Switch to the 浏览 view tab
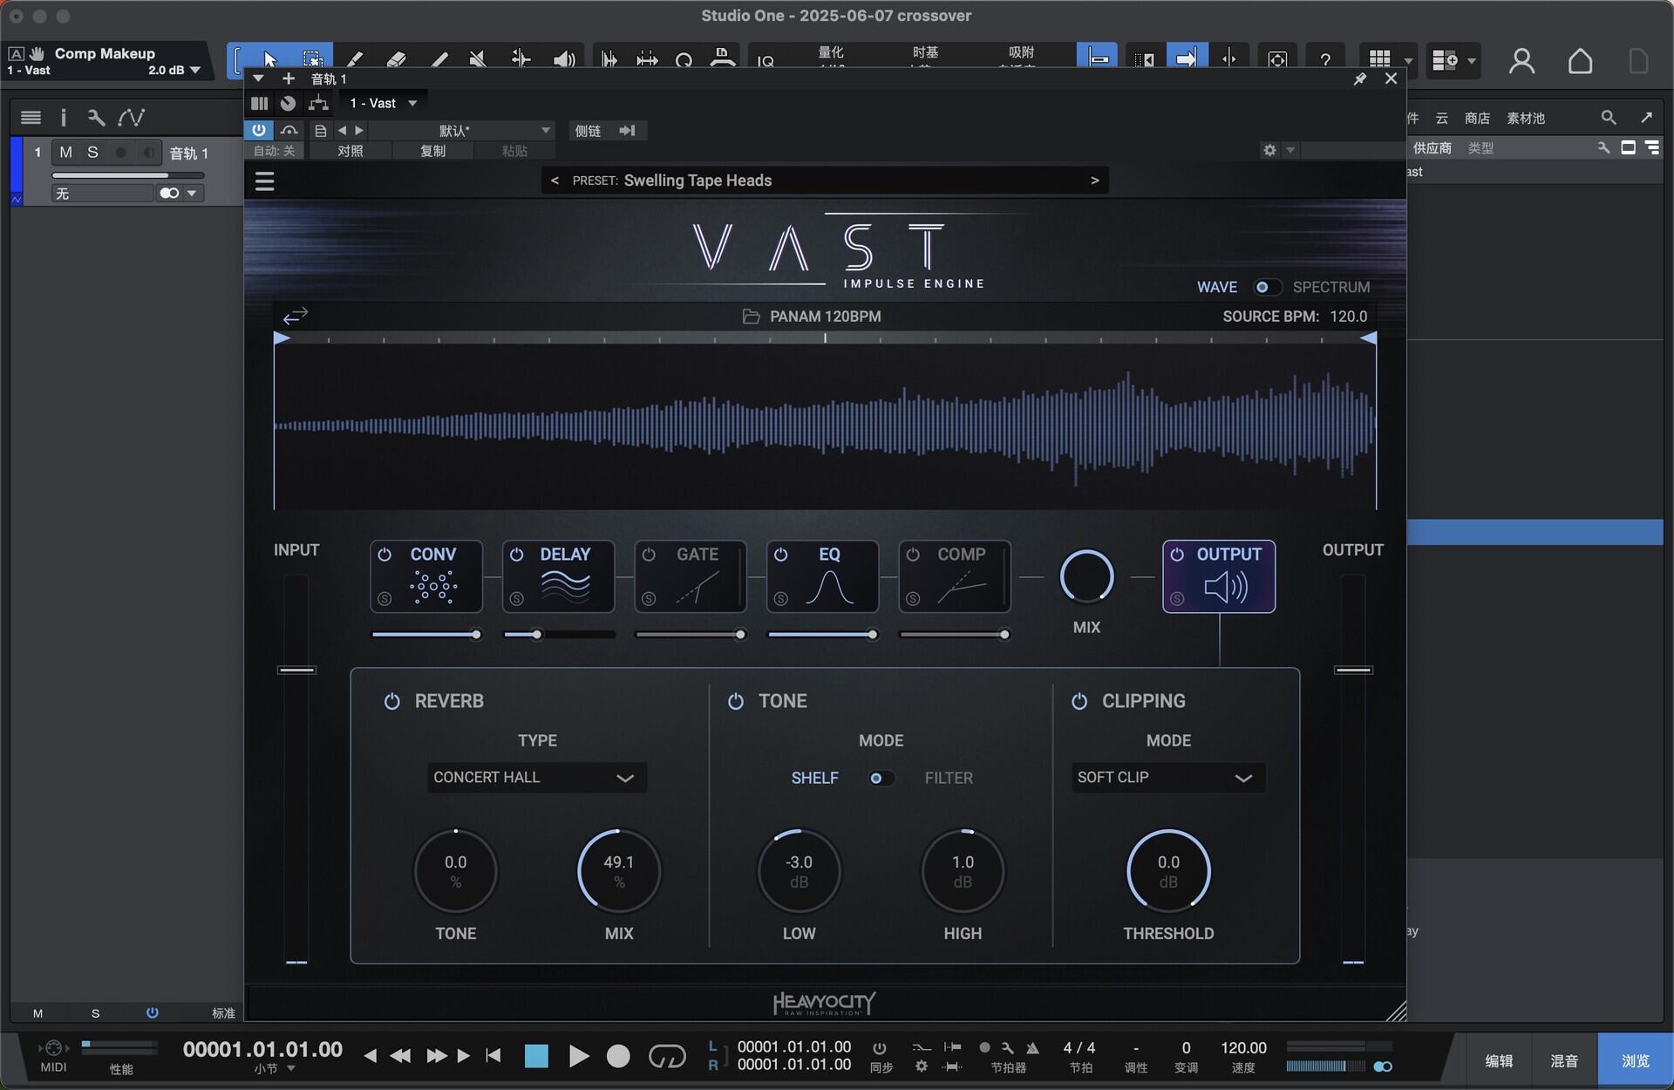 click(1635, 1060)
